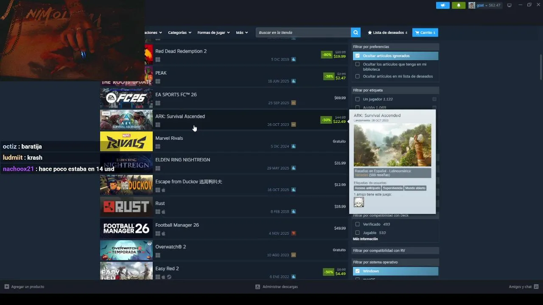Viewport: 543px width, 305px height.
Task: Open the friends icon beside Amigos y chat
Action: tap(536, 287)
